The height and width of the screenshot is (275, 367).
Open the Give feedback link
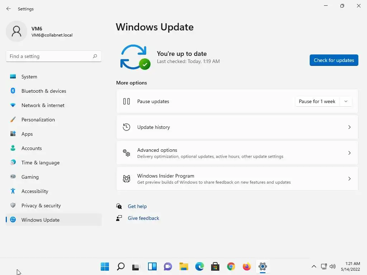(x=143, y=218)
